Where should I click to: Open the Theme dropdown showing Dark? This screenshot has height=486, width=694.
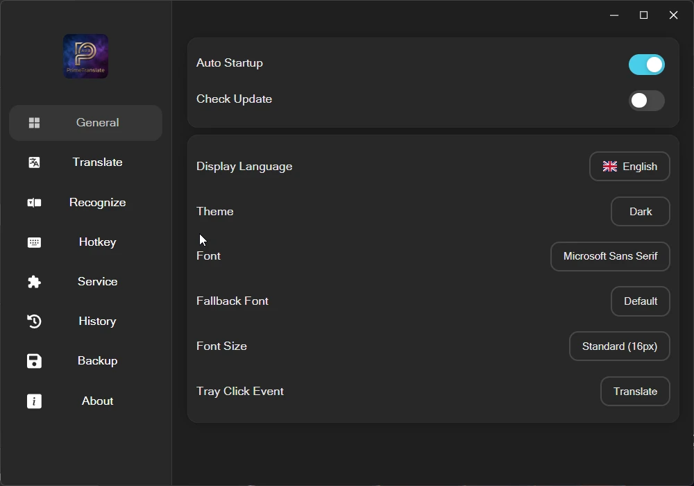(x=640, y=212)
